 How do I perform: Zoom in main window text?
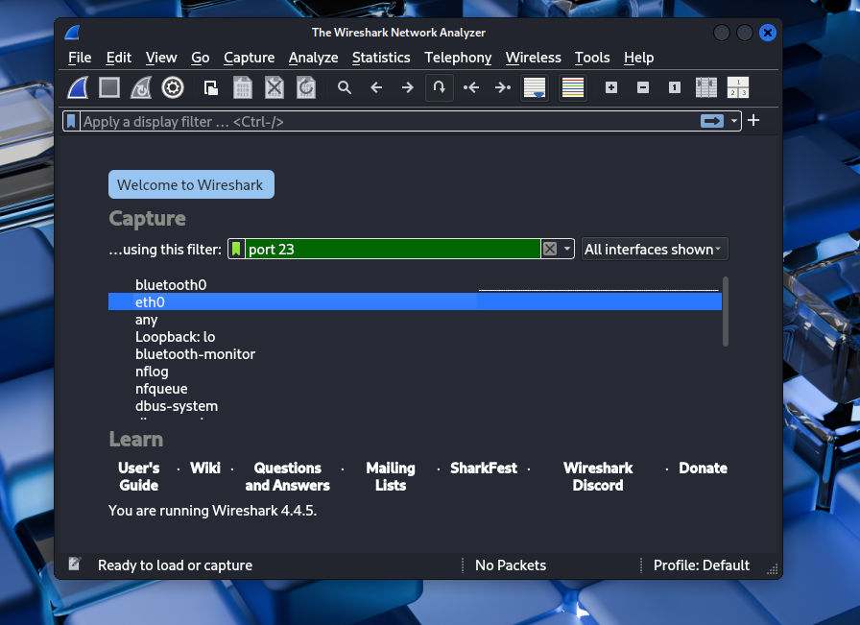click(x=611, y=87)
